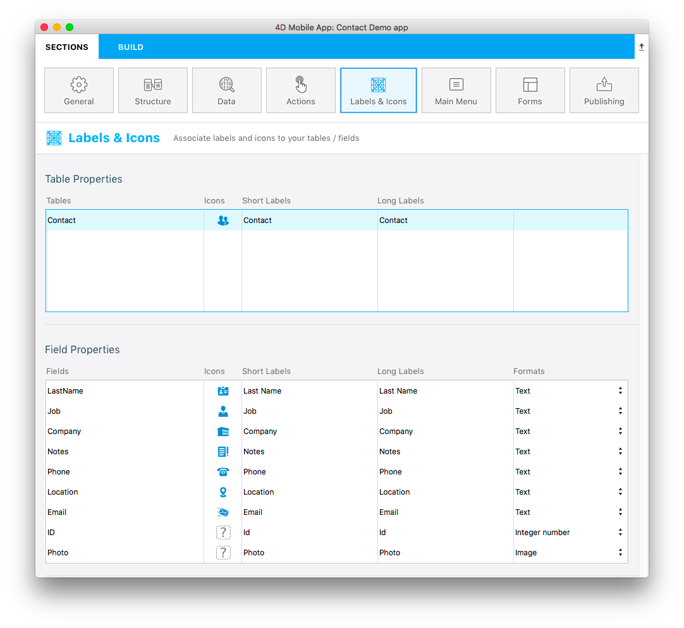Click the Company field building icon
This screenshot has height=628, width=684.
[x=223, y=432]
